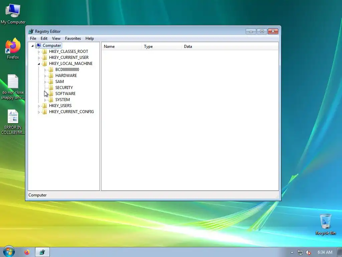Click the BCD00000000 folder icon

click(x=51, y=70)
